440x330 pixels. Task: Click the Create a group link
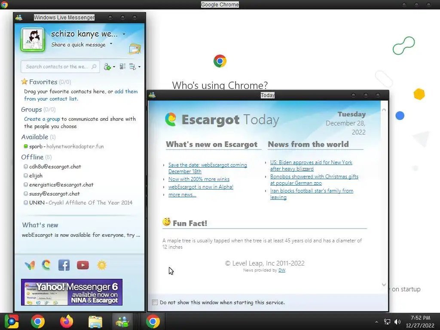(42, 119)
